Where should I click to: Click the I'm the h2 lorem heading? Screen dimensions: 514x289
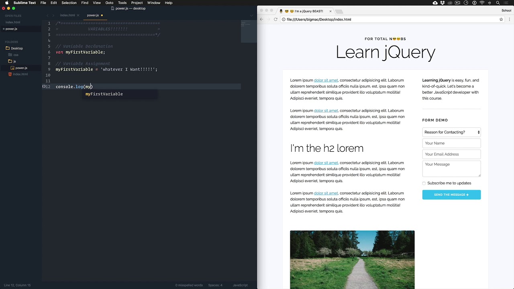[326, 148]
